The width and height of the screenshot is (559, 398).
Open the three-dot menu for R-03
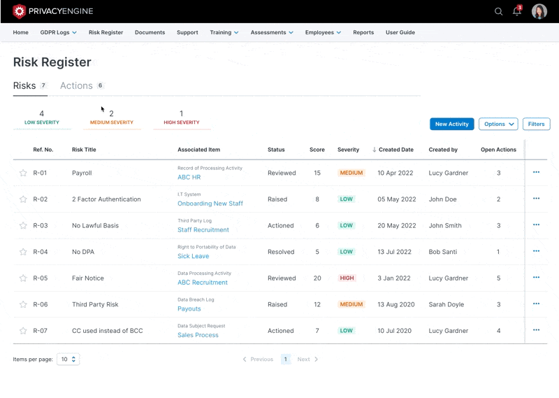[536, 225]
